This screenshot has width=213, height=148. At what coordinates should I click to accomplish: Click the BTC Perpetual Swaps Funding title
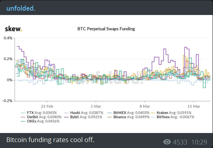pyautogui.click(x=106, y=29)
